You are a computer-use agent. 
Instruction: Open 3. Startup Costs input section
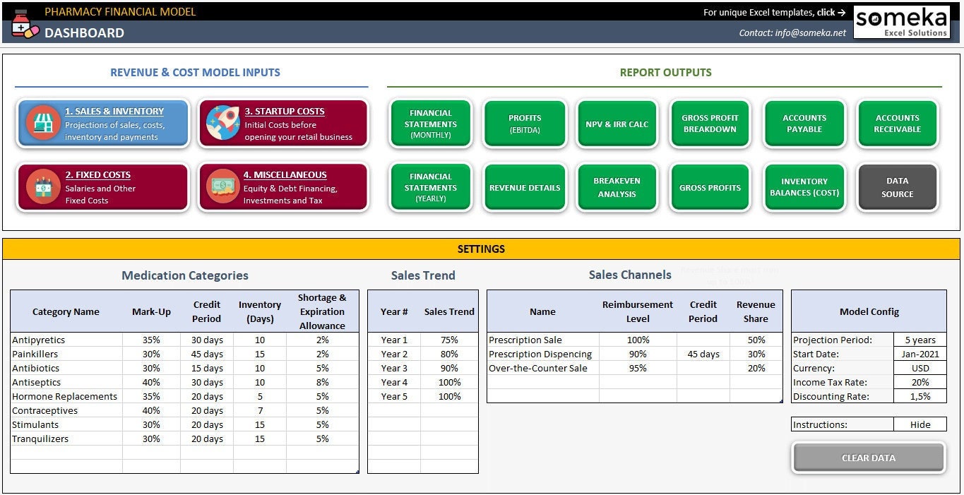click(283, 124)
